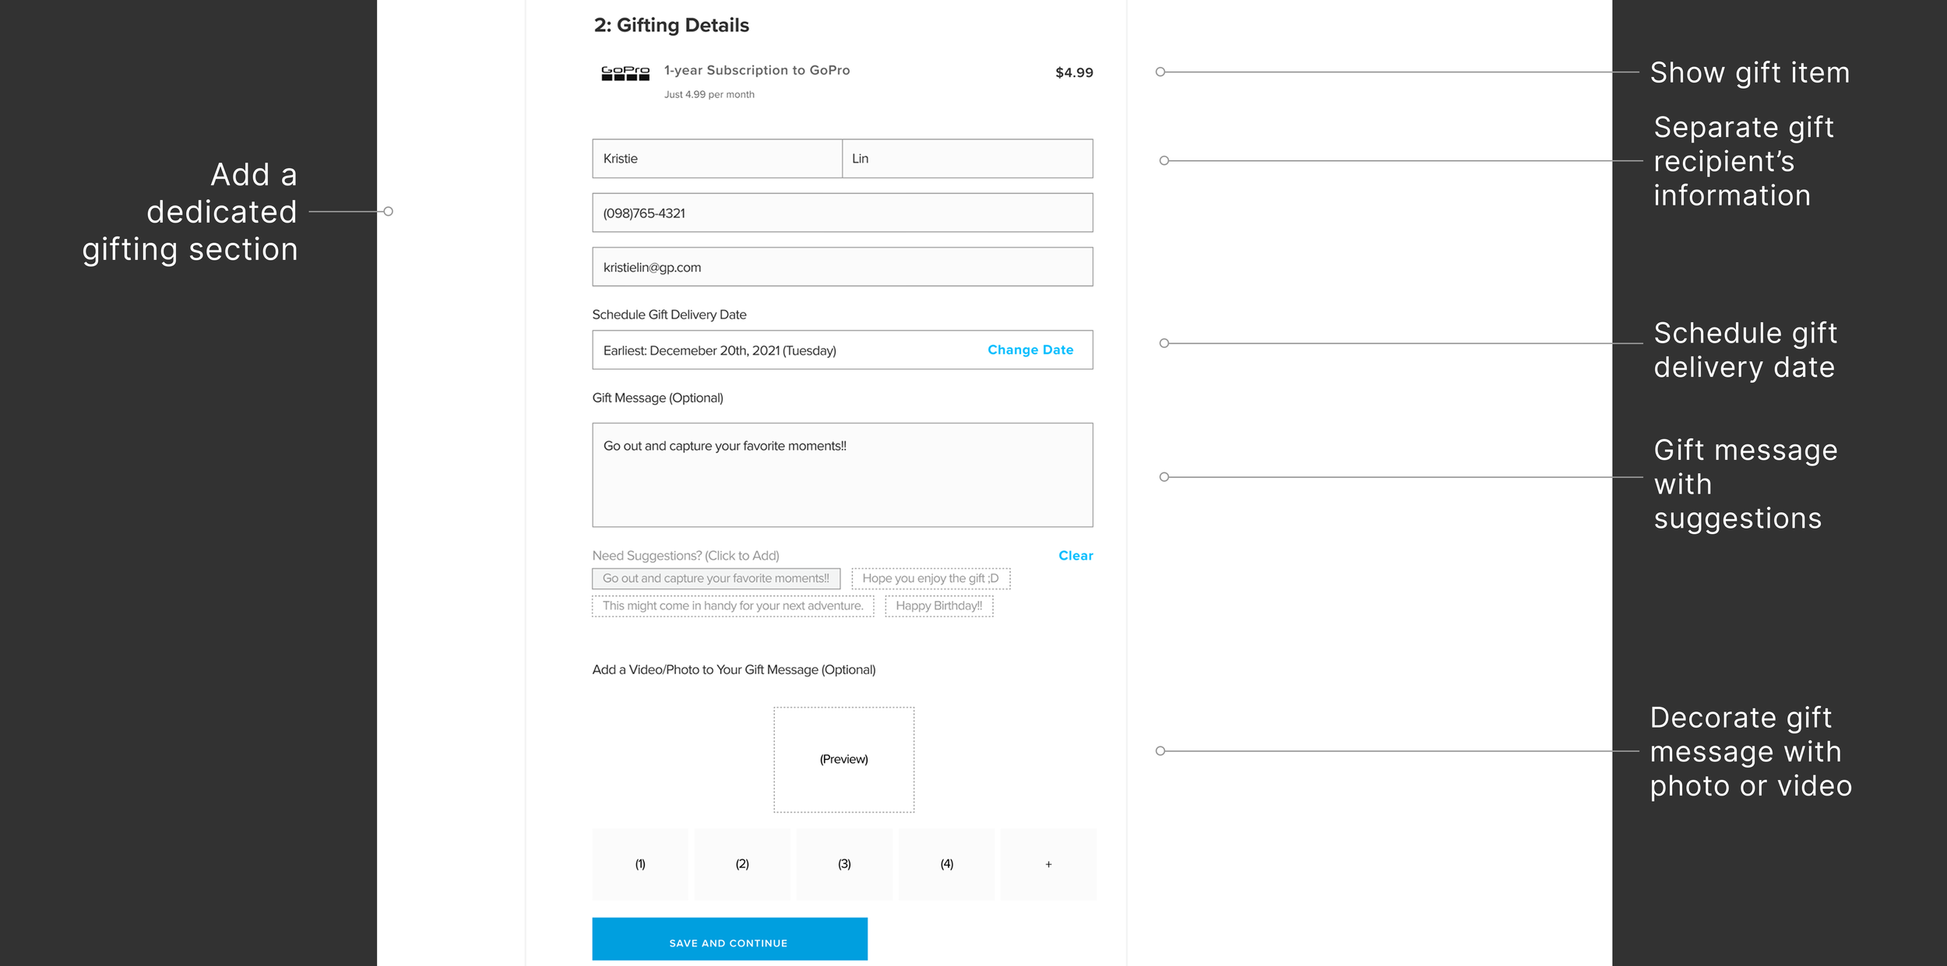
Task: Select media thumbnail (2)
Action: (x=741, y=864)
